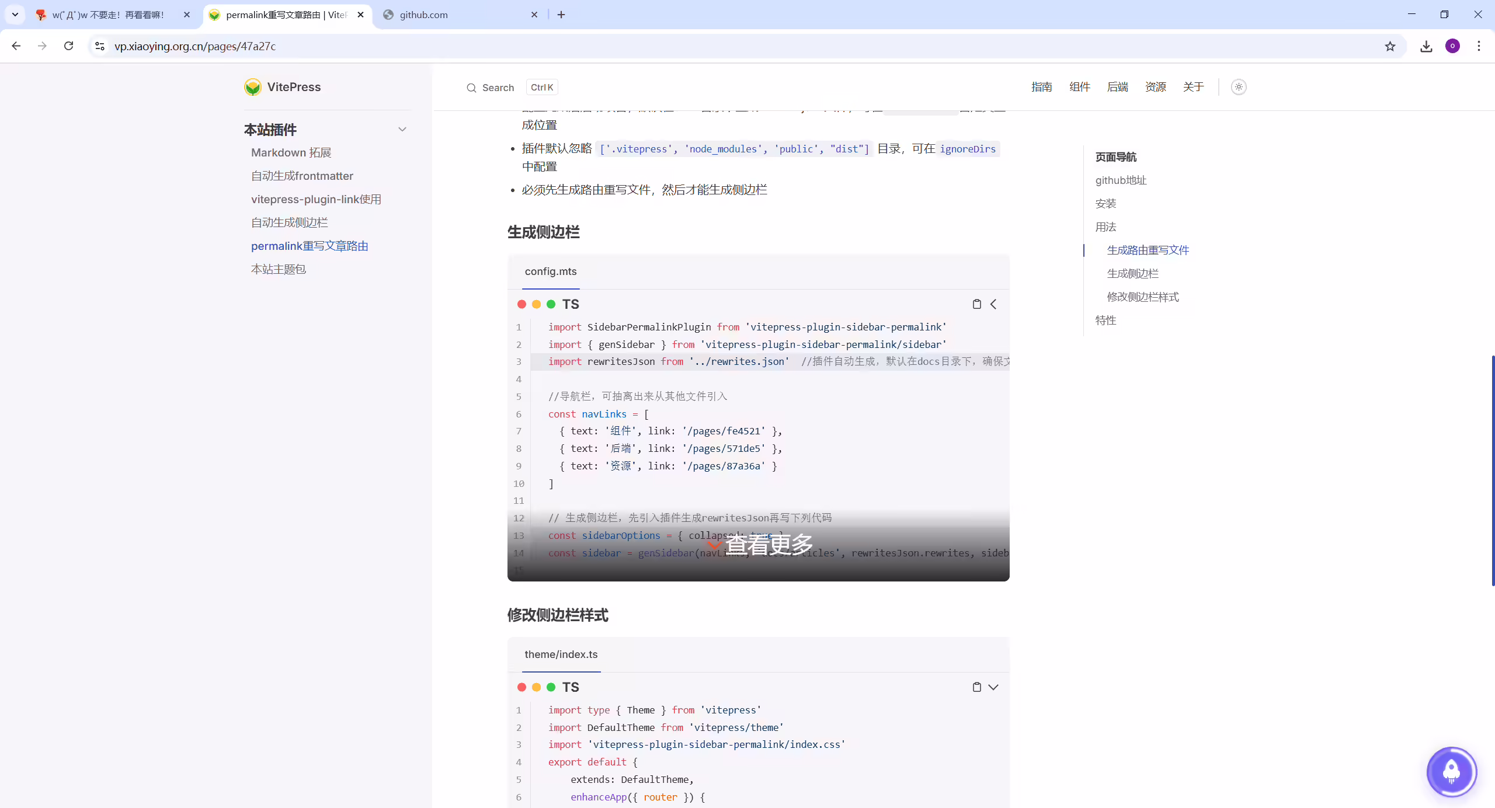This screenshot has width=1495, height=808.
Task: Click the browser forward arrow
Action: pos(42,46)
